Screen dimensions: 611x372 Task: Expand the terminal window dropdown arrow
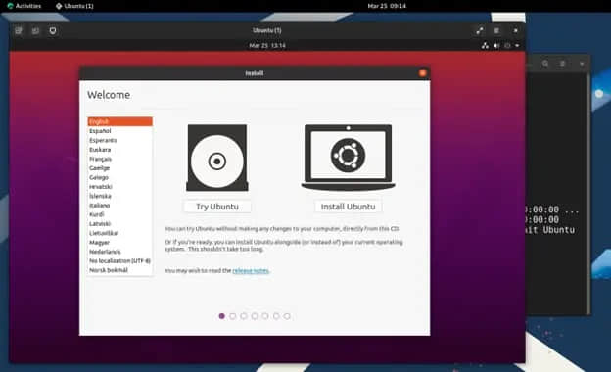pos(582,64)
